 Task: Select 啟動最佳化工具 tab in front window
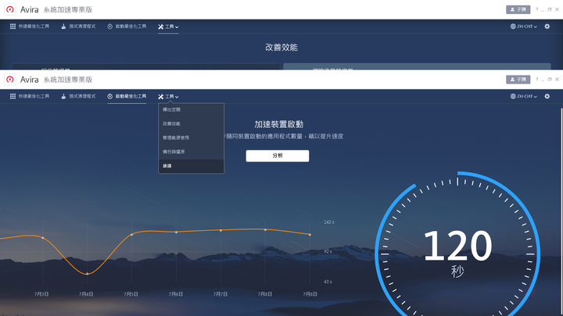(127, 97)
